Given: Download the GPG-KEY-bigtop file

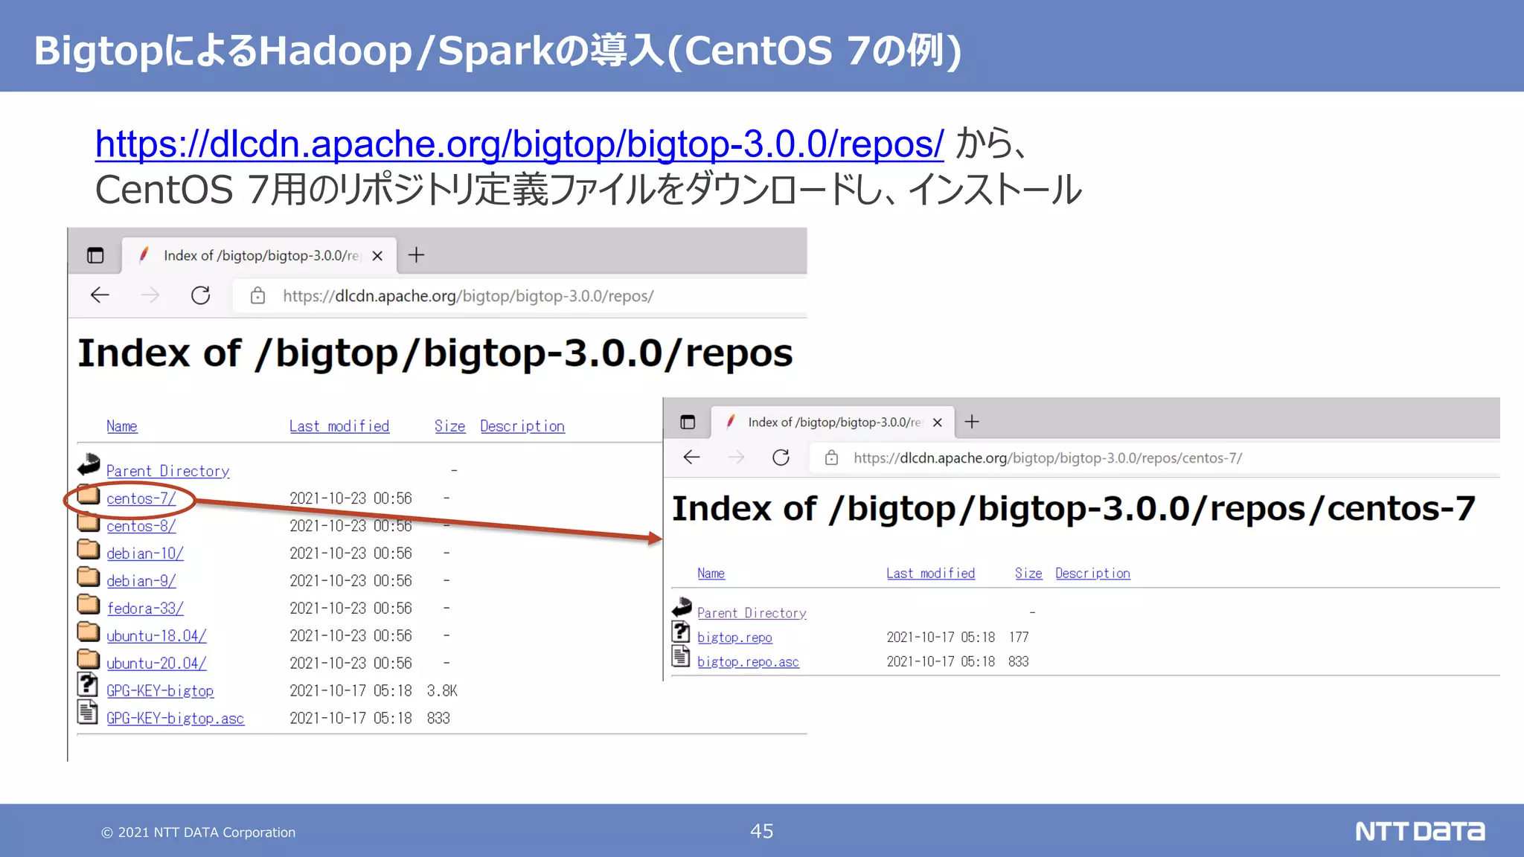Looking at the screenshot, I should [x=160, y=691].
